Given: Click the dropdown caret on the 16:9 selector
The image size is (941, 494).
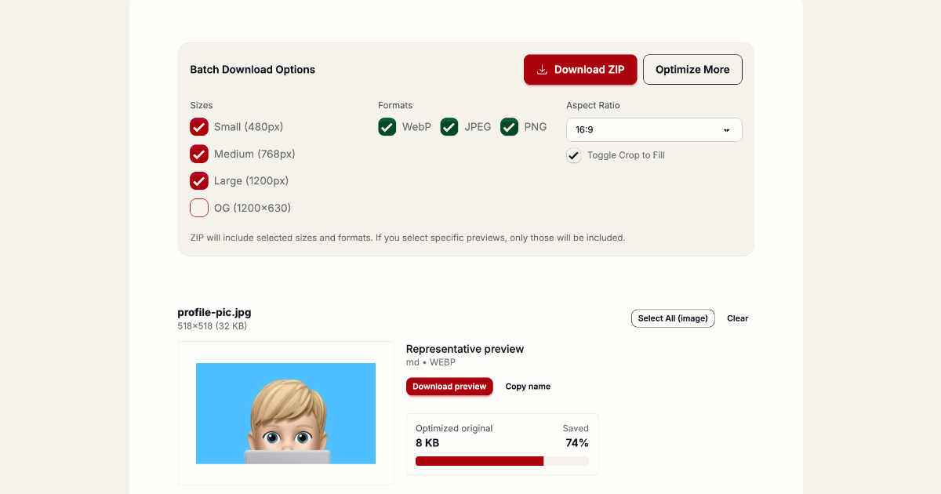Looking at the screenshot, I should (x=728, y=129).
